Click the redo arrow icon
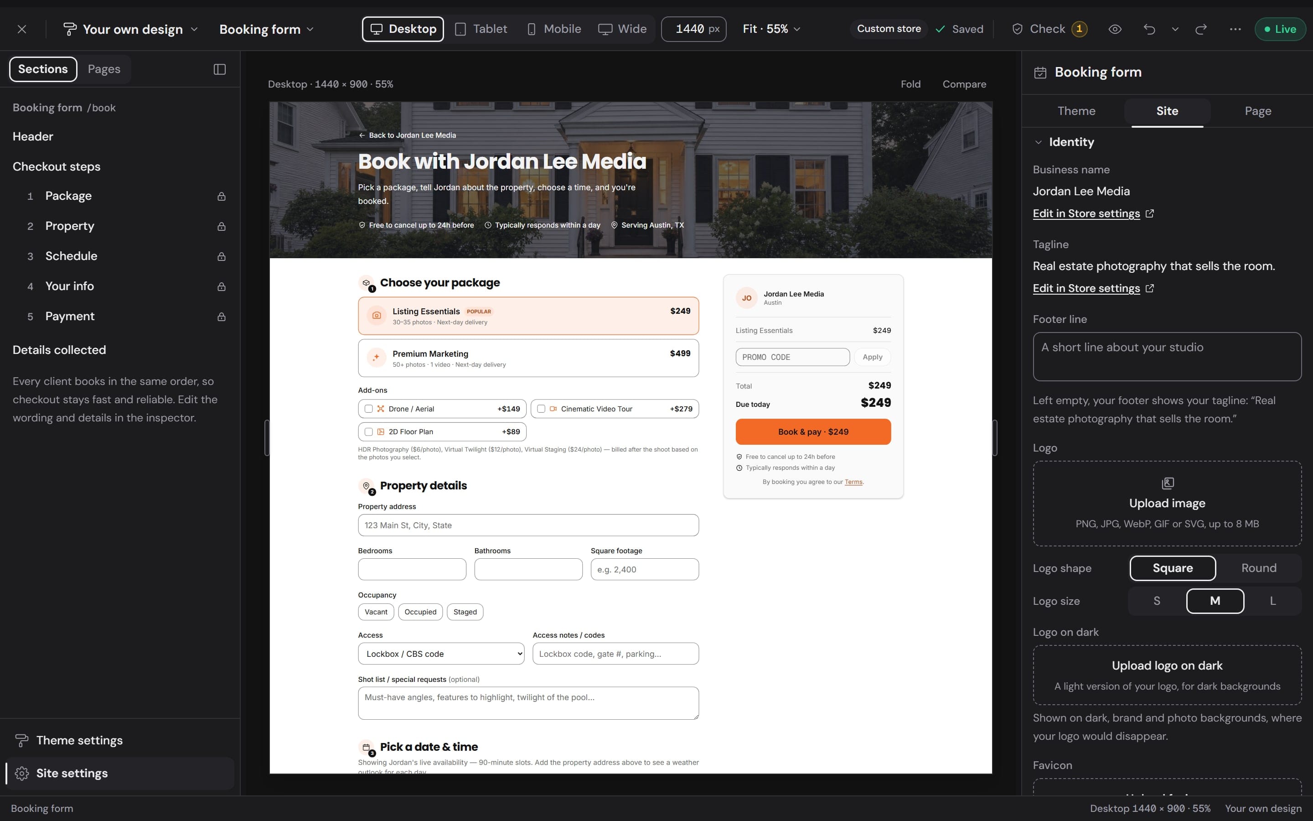Viewport: 1313px width, 821px height. pyautogui.click(x=1201, y=29)
